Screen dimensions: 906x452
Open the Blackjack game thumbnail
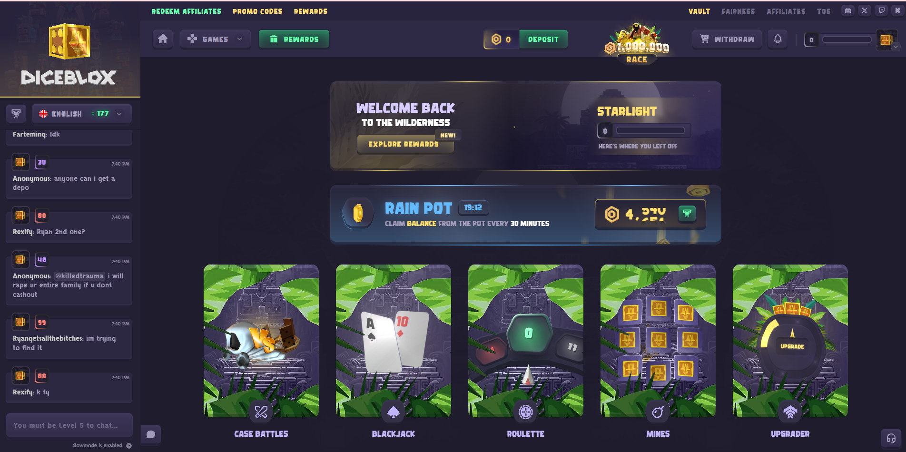point(394,341)
